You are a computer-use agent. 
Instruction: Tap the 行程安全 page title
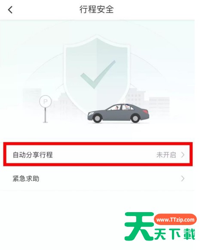click(97, 9)
